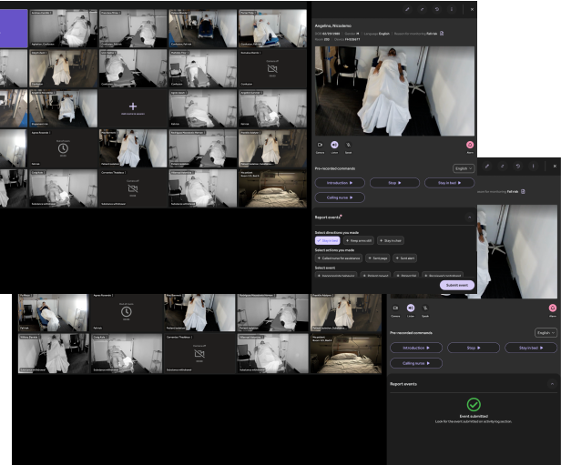The height and width of the screenshot is (465, 561).
Task: Click the transfer icon next to the pencil in the Submit event panel
Action: 422,9
